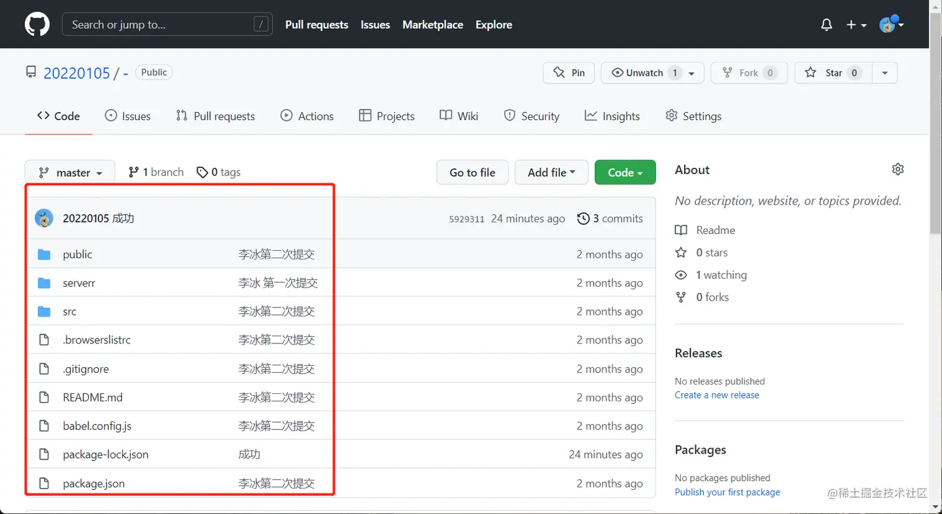The image size is (942, 514).
Task: Open the Security tab
Action: click(x=531, y=116)
